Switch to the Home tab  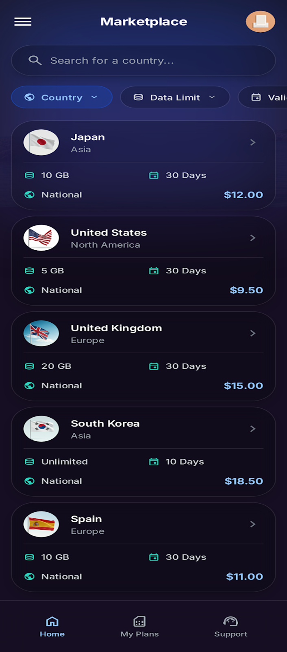52,626
